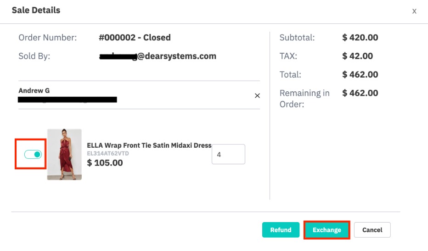The height and width of the screenshot is (251, 428).
Task: Select the customer name Andrew G
Action: [34, 90]
